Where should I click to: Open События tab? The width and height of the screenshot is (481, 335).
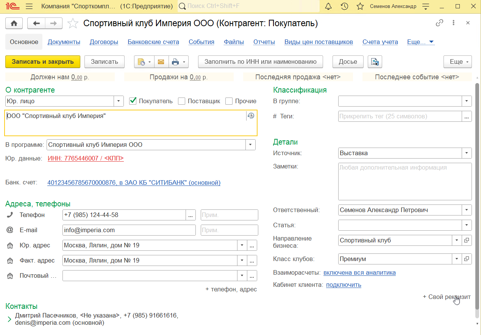point(201,42)
